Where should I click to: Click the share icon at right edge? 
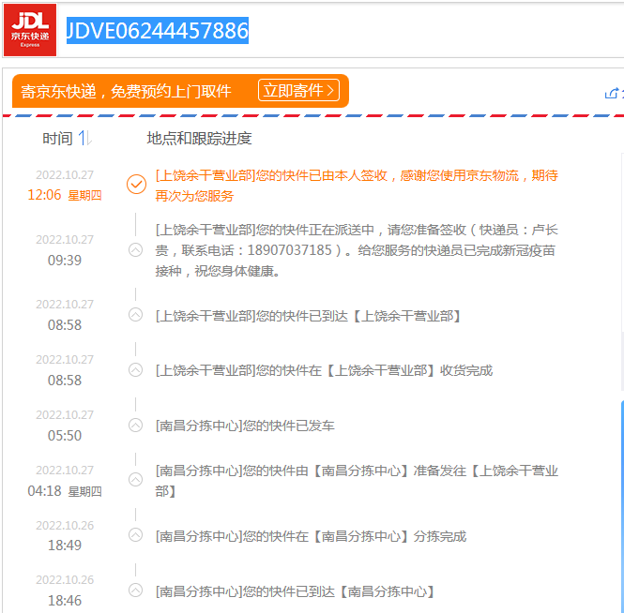[x=611, y=94]
